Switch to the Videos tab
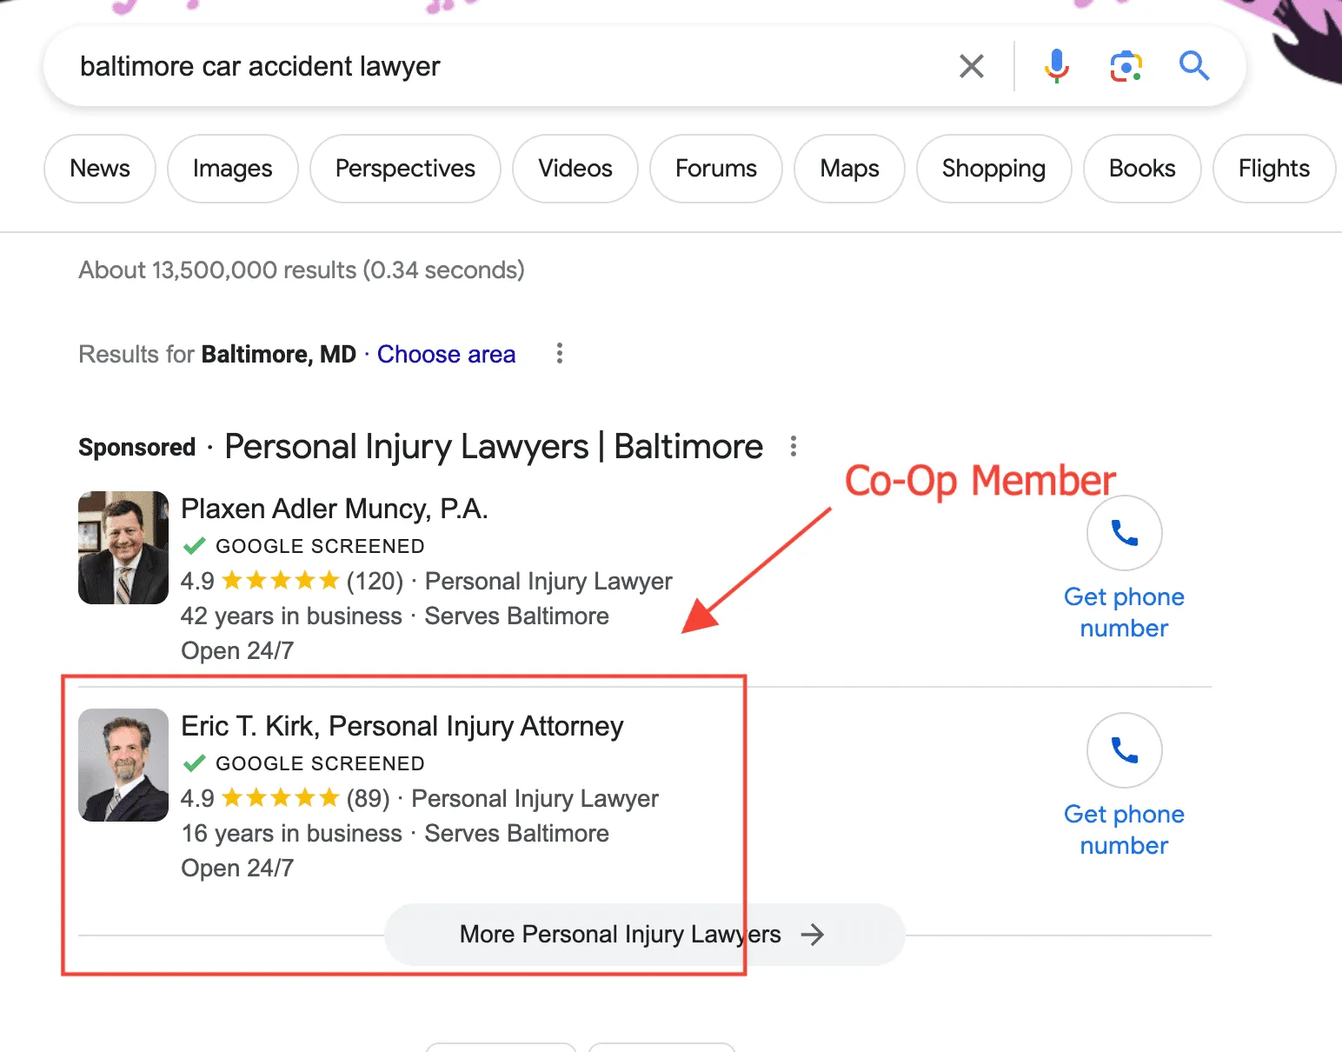This screenshot has width=1342, height=1052. coord(575,169)
